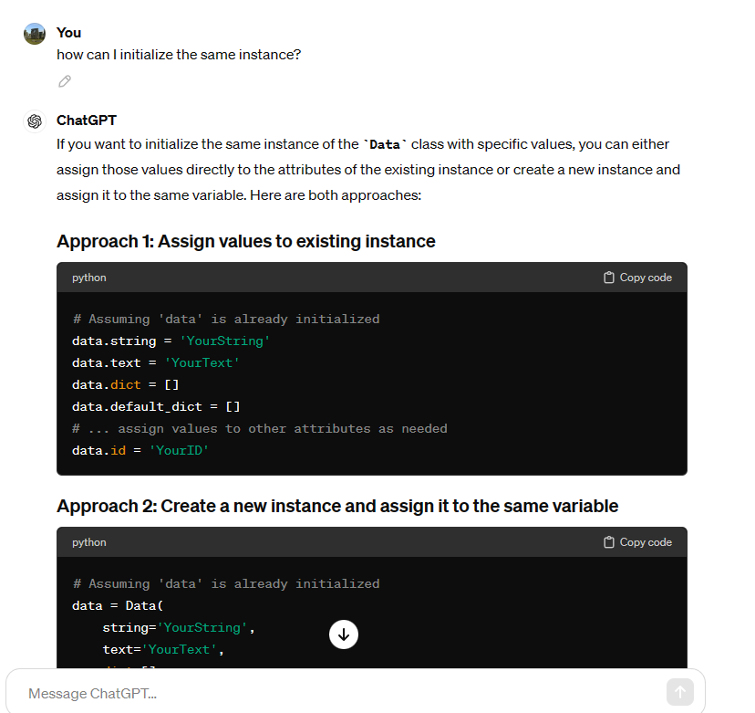The image size is (755, 713).
Task: Copy code from the Approach 1 block
Action: point(637,278)
